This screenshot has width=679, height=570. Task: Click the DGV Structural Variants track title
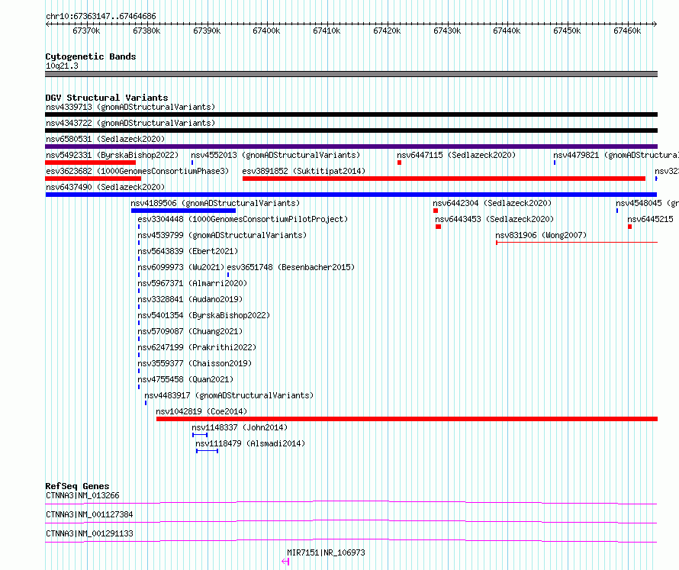click(x=107, y=98)
